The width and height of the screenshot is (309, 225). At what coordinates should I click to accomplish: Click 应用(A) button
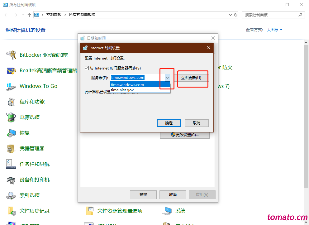tap(202, 195)
